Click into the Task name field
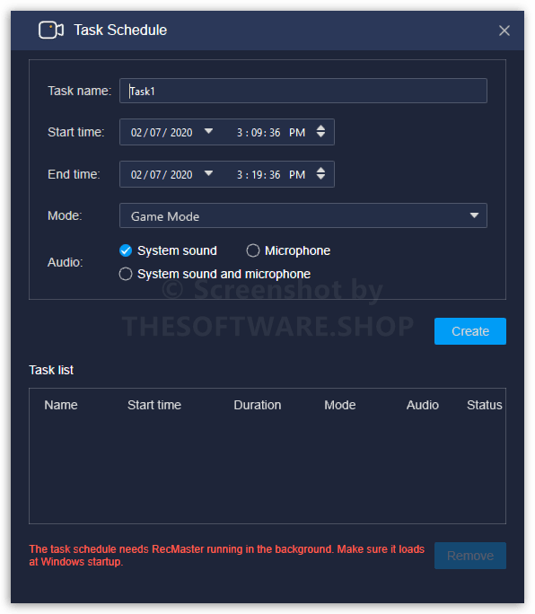This screenshot has width=535, height=614. (x=303, y=91)
